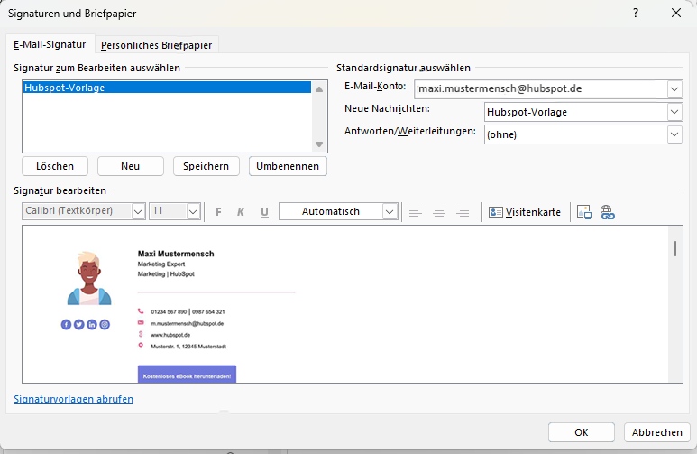Click the Abbrechen button
697x454 pixels.
click(x=657, y=432)
